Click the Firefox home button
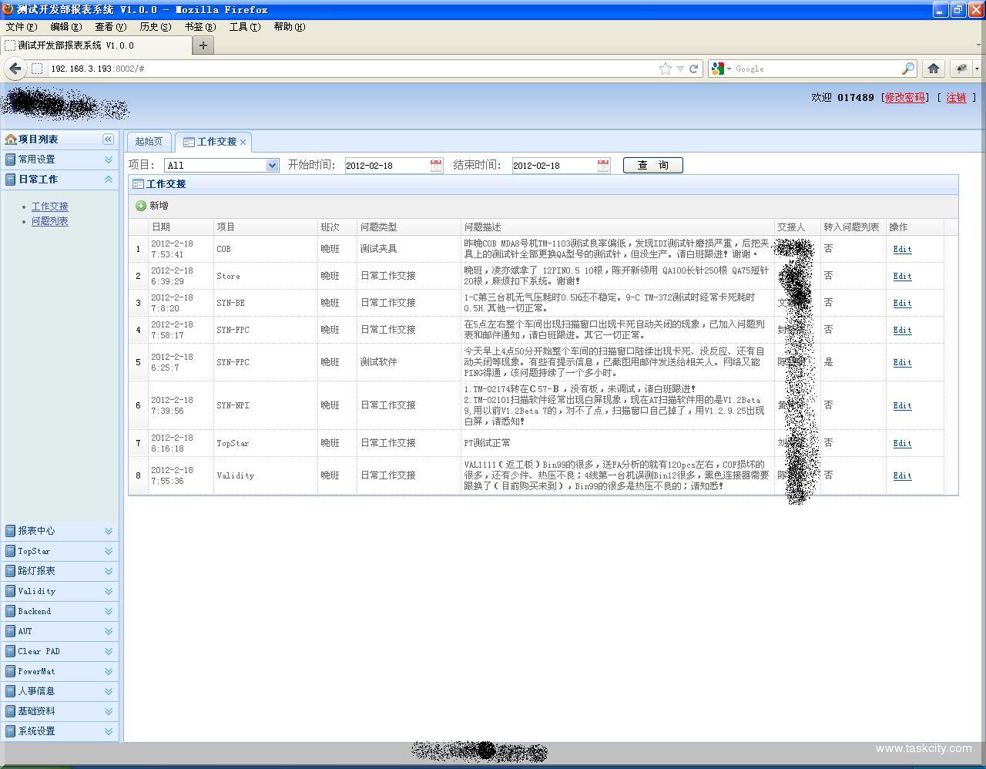986x769 pixels. pos(934,69)
